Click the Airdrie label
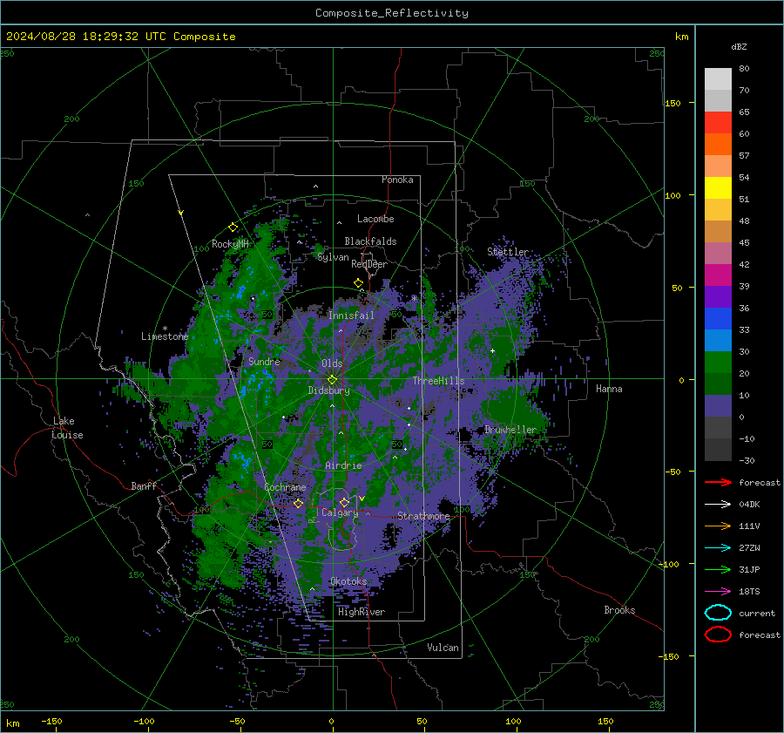 tap(343, 465)
